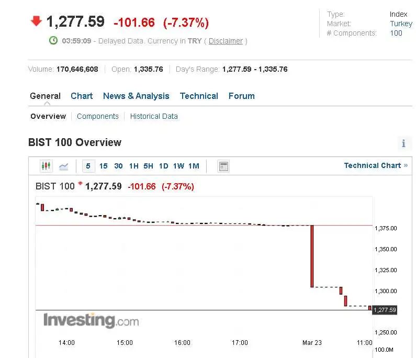Switch to candlestick chart type
416x358 pixels.
coord(46,166)
